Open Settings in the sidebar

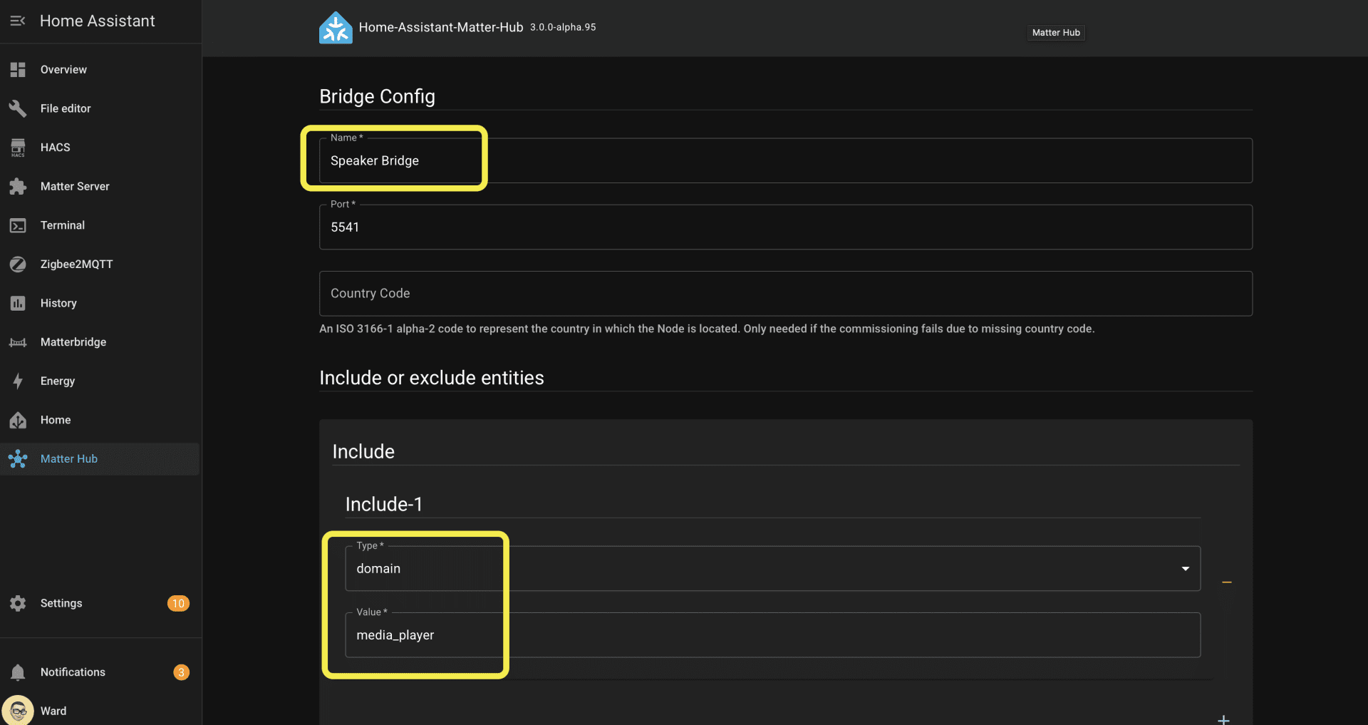[61, 603]
